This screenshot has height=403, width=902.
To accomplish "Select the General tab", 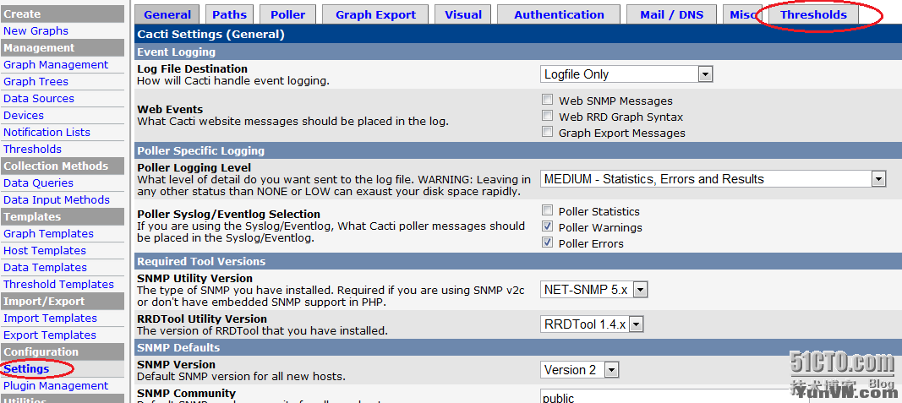I will (x=167, y=15).
